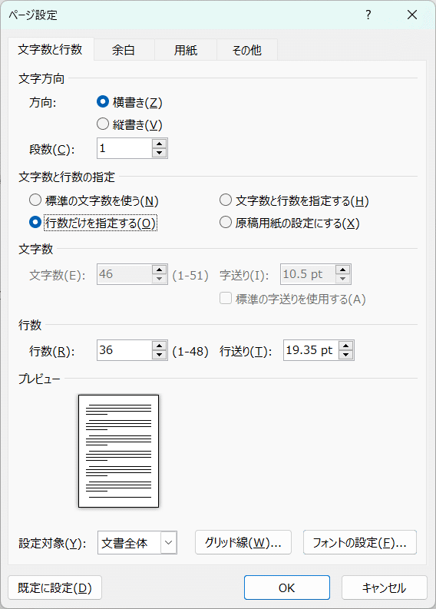436x609 pixels.
Task: Click the (1-48) range text
Action: [190, 352]
